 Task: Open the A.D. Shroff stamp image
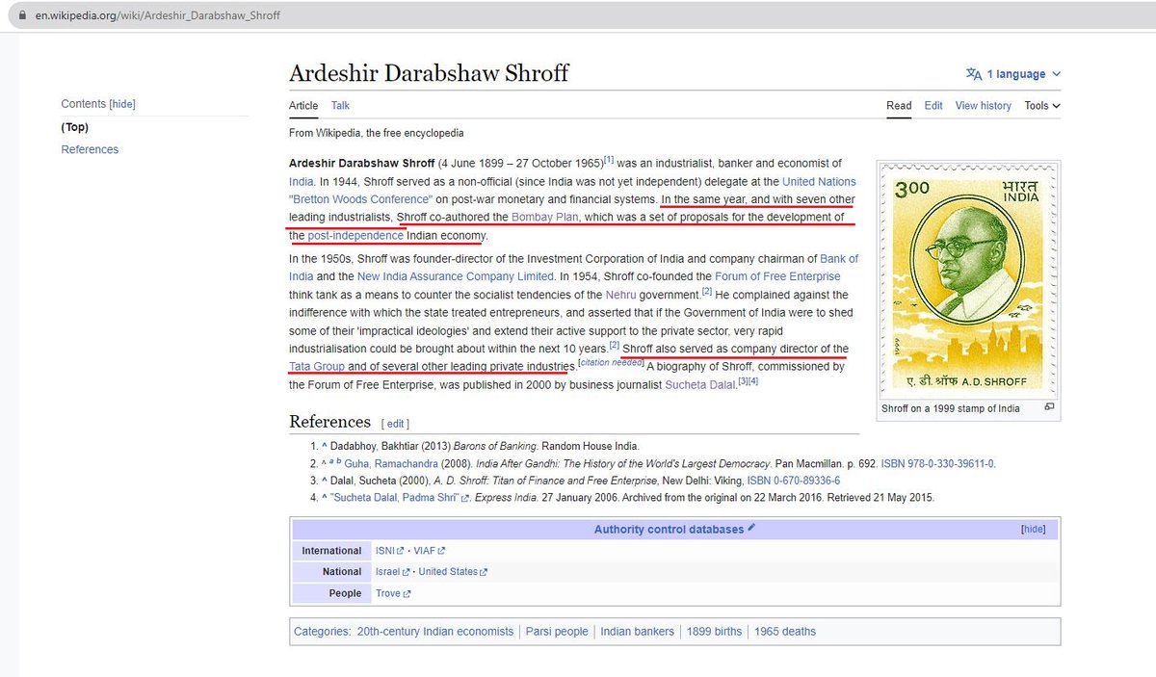tap(968, 278)
